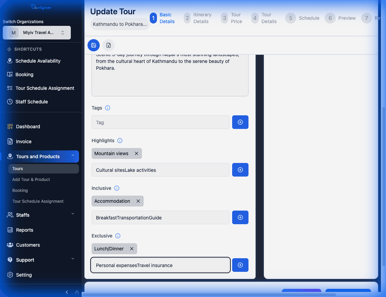Collapse the Tours and Products menu
Image resolution: width=386 pixels, height=297 pixels.
(x=73, y=156)
